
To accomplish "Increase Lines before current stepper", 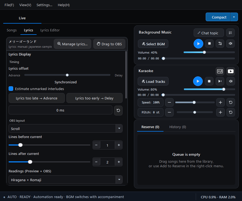I will [x=119, y=145].
